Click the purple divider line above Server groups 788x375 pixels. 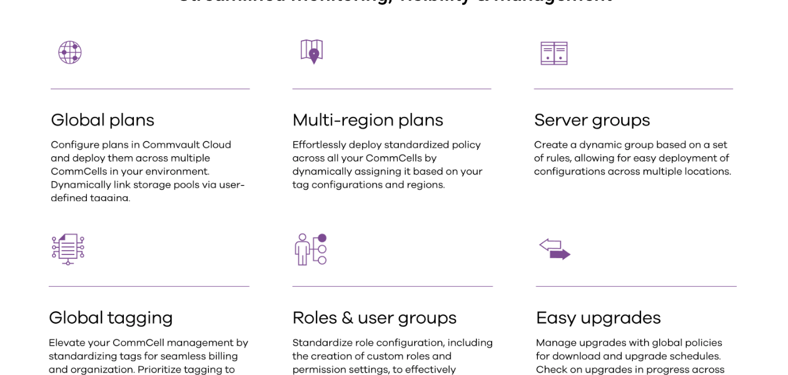click(633, 89)
